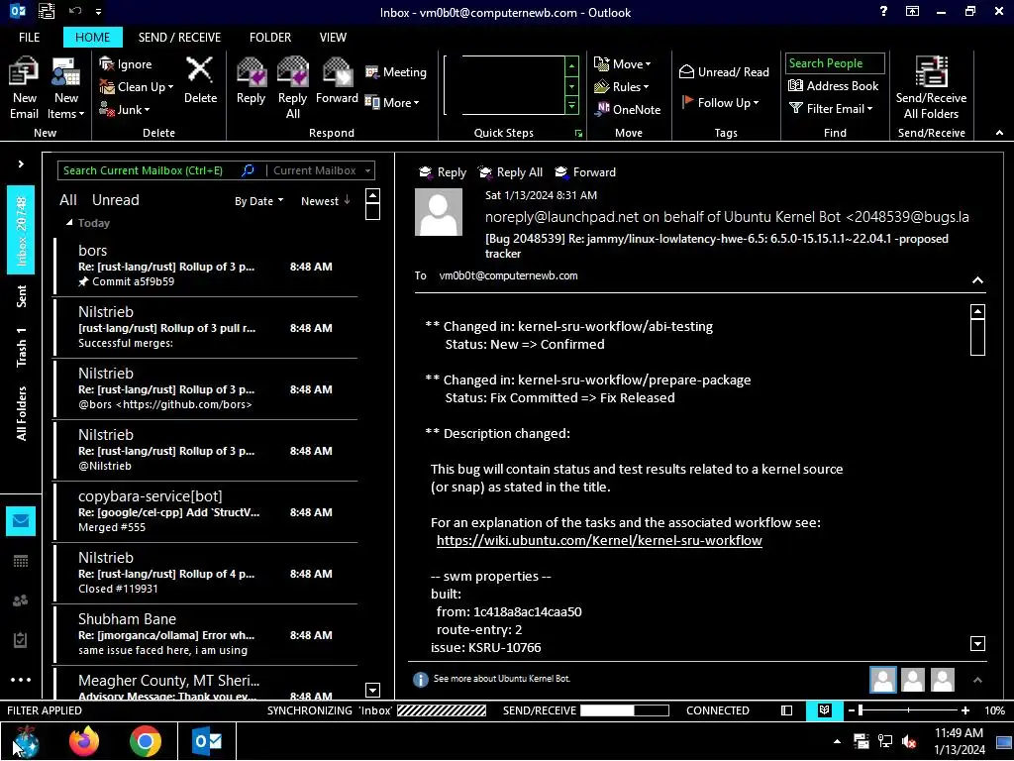Open the SEND / RECEIVE tab
This screenshot has height=761, width=1014.
[x=179, y=37]
